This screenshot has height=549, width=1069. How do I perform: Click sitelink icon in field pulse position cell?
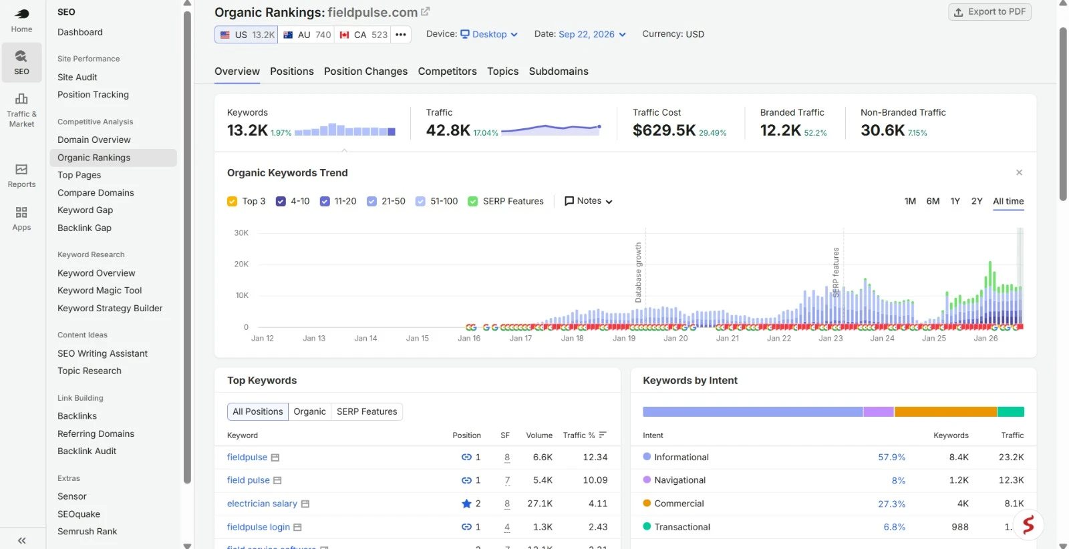[466, 480]
